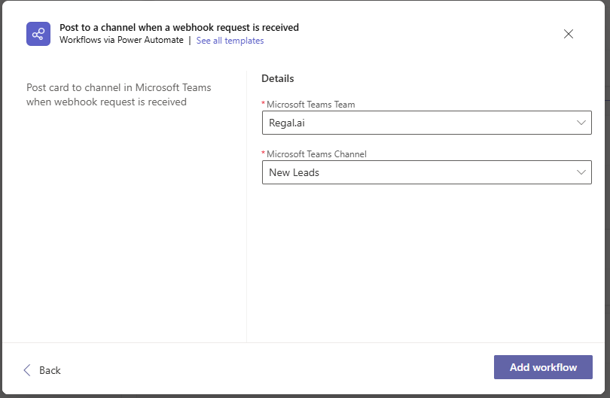
Task: Click the Microsoft Teams Channel label
Action: pyautogui.click(x=316, y=154)
